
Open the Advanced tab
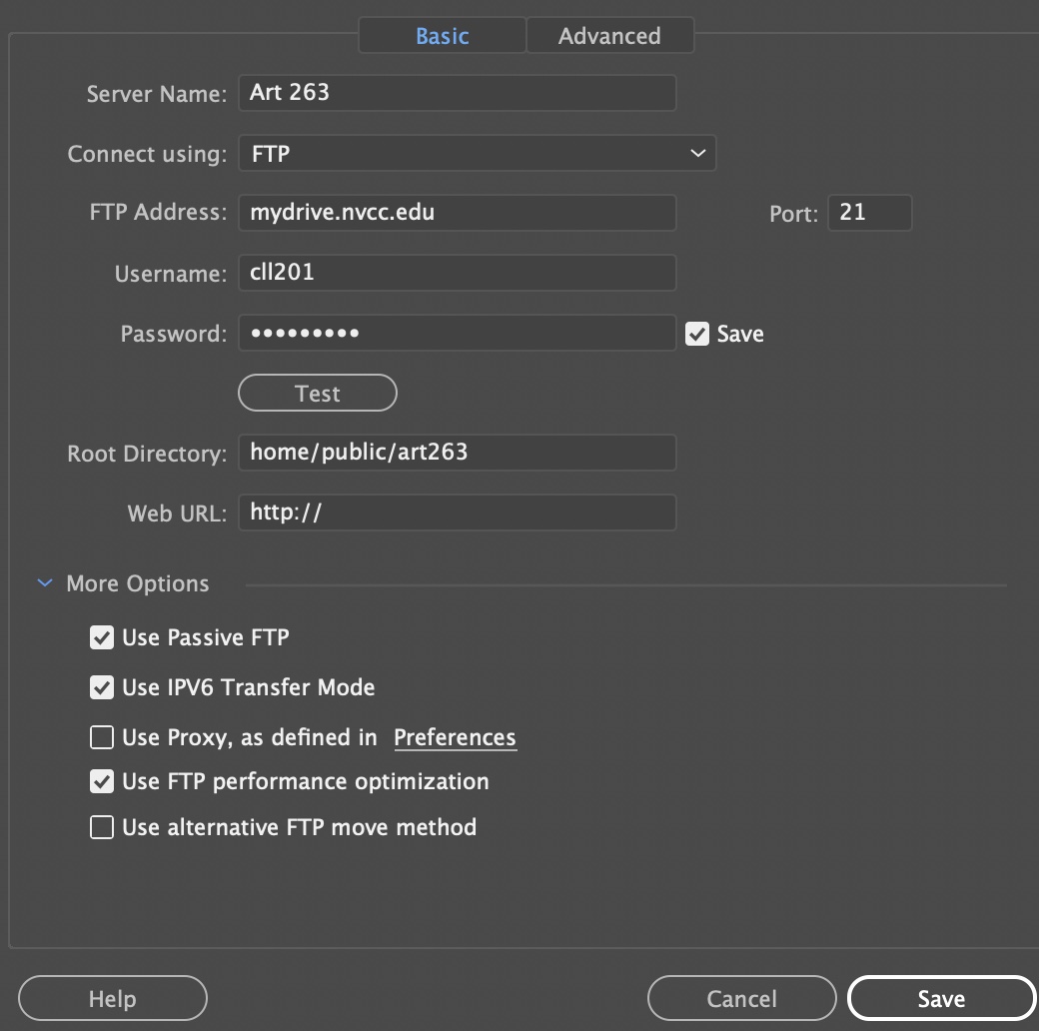[609, 36]
